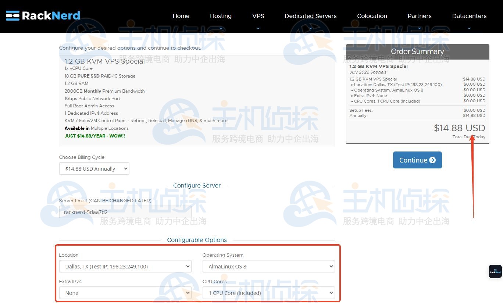
Task: Expand the Datacenters menu chevron
Action: pos(469,28)
